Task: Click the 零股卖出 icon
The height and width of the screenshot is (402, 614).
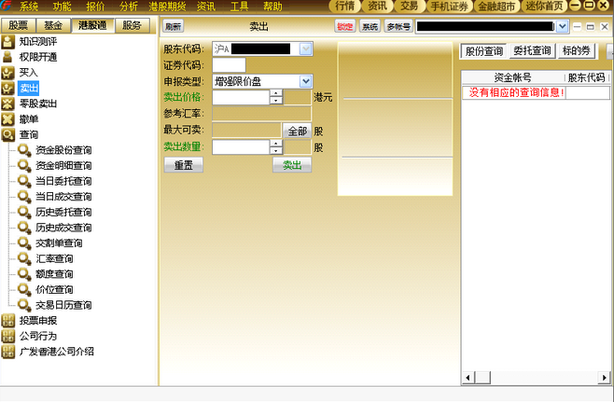Action: 7,104
